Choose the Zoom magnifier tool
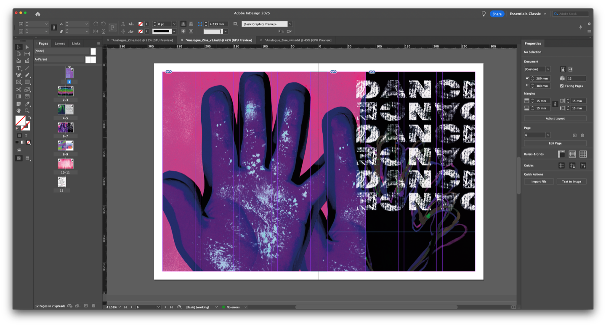Viewport: 606px width, 326px height. 27,111
